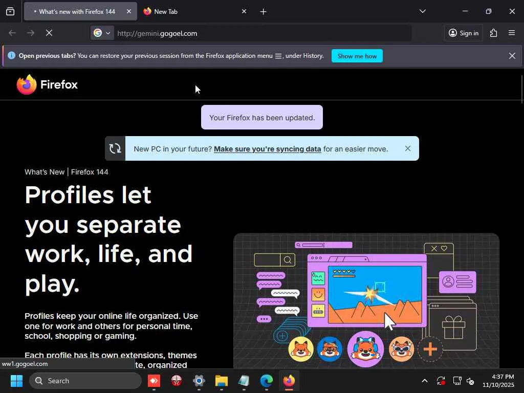Image resolution: width=524 pixels, height=393 pixels.
Task: Open the notepad-style app in taskbar
Action: pos(244,381)
